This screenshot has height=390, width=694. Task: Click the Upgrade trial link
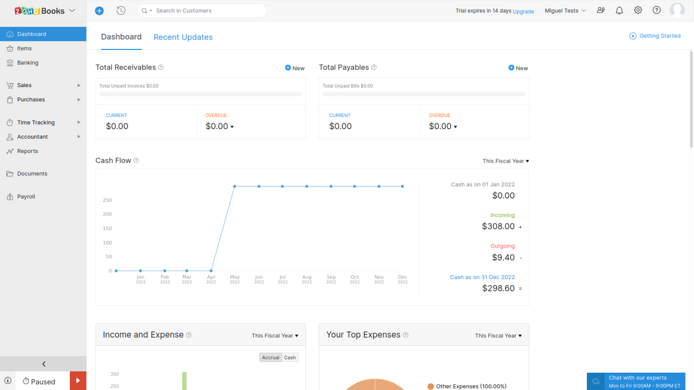pos(523,11)
